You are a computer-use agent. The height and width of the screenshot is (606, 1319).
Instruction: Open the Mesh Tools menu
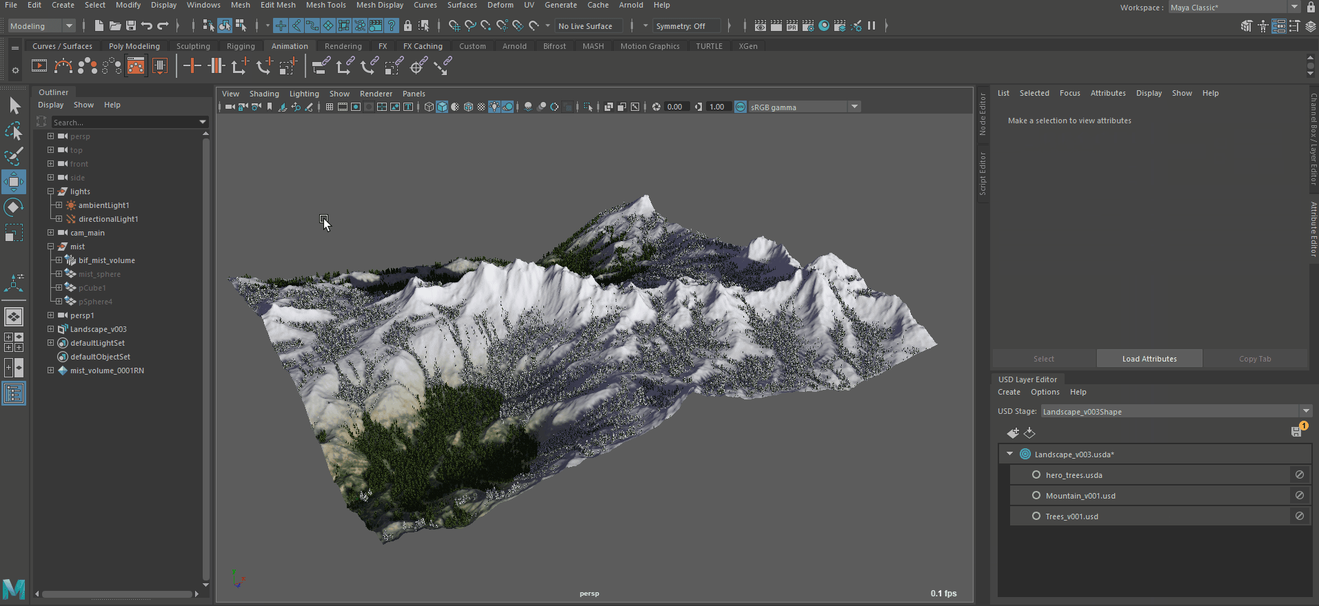325,5
